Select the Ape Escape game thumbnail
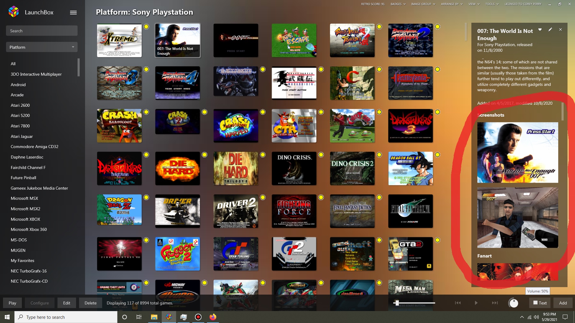Screen dimensions: 575x323 coord(294,40)
